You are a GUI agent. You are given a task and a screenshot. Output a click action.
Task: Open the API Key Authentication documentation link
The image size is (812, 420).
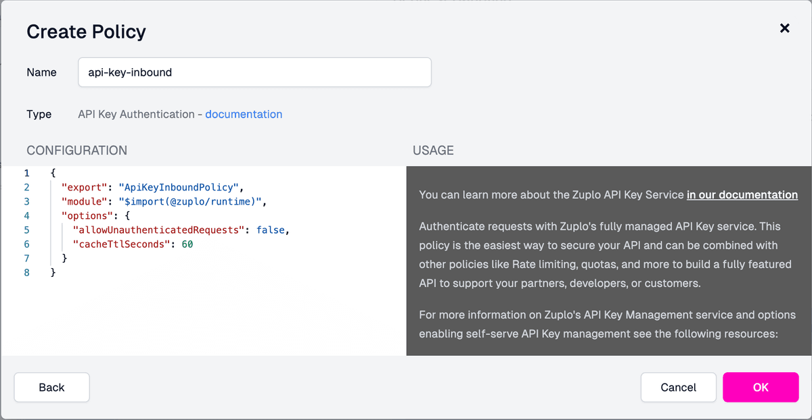point(244,114)
